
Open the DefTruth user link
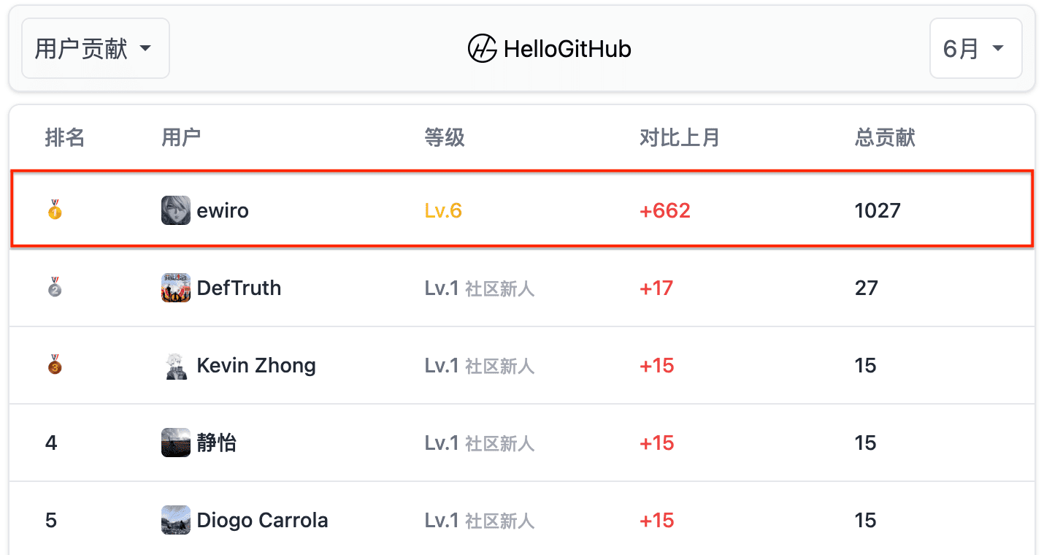[x=239, y=288]
